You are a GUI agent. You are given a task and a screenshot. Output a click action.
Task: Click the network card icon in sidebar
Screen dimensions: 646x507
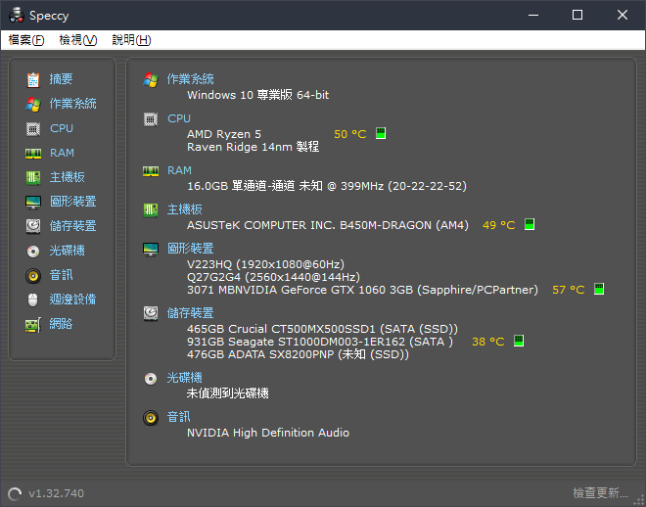click(x=33, y=325)
